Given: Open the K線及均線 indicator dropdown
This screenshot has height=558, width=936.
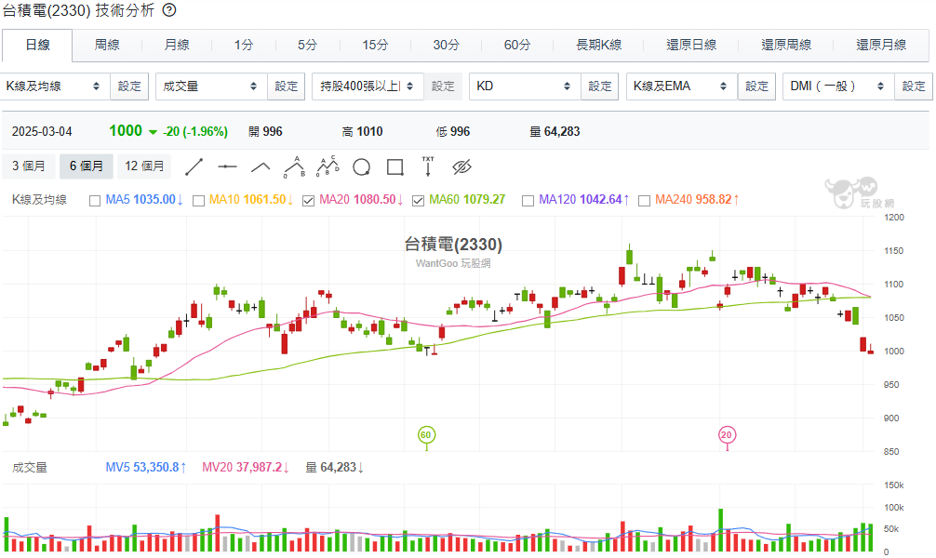Looking at the screenshot, I should point(54,86).
